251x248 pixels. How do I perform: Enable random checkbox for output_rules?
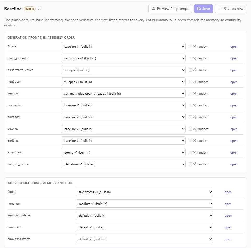pos(190,164)
